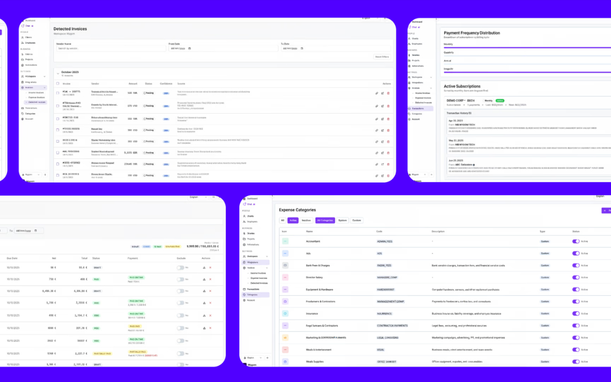Click the Reset Filters button
The height and width of the screenshot is (382, 611).
(381, 57)
